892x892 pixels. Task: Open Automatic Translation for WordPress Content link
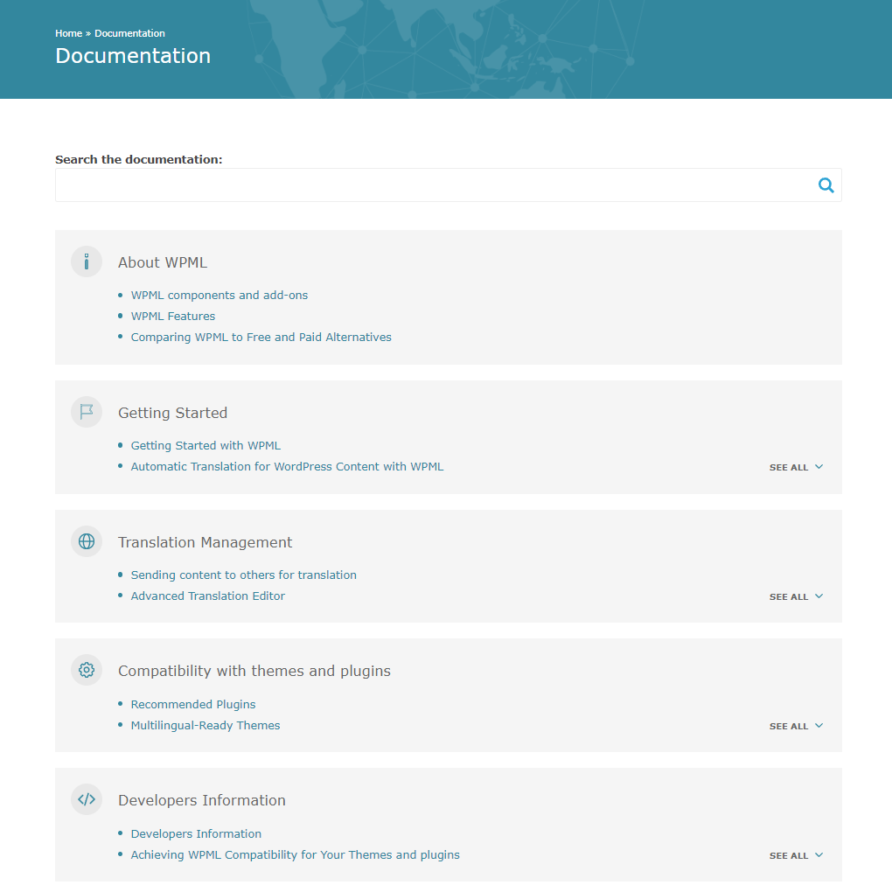pyautogui.click(x=288, y=466)
